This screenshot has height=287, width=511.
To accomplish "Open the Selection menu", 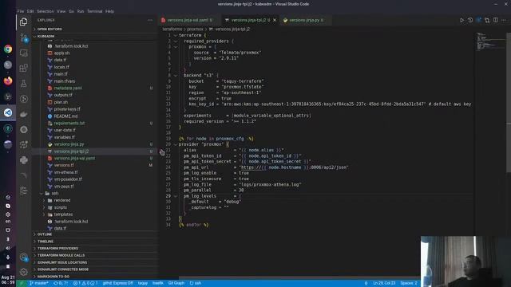I will (x=46, y=11).
